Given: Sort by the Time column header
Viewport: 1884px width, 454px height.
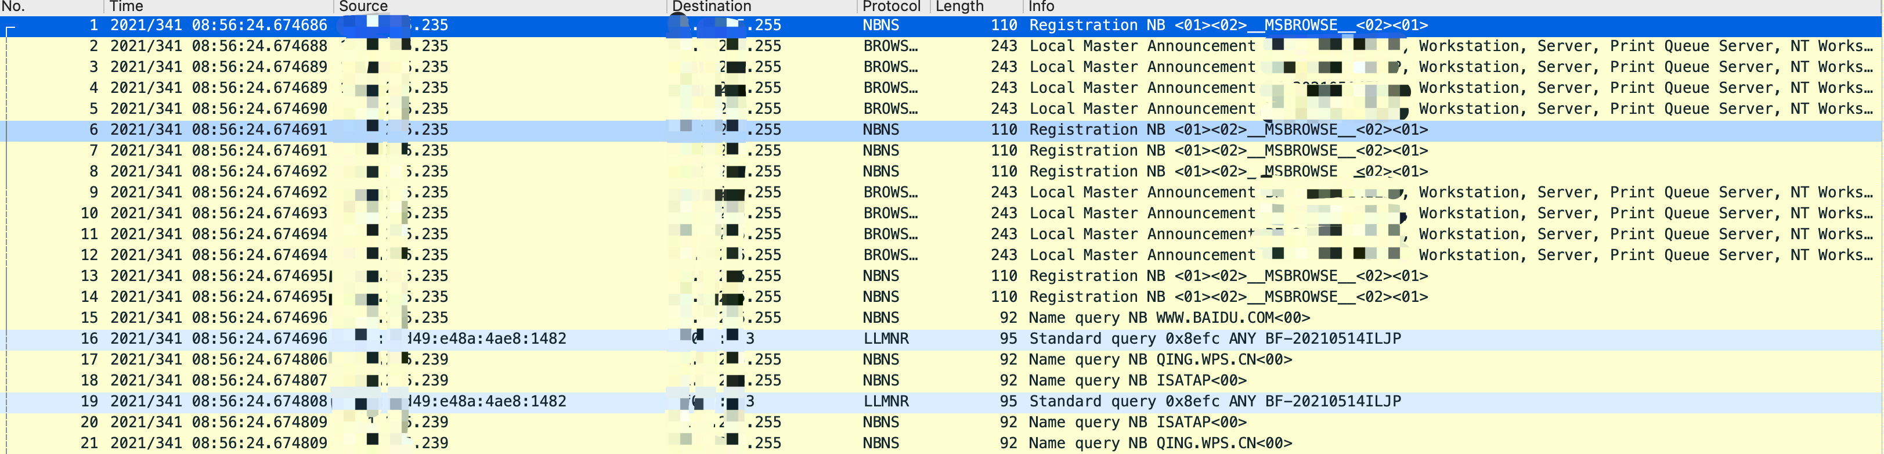Looking at the screenshot, I should (127, 6).
